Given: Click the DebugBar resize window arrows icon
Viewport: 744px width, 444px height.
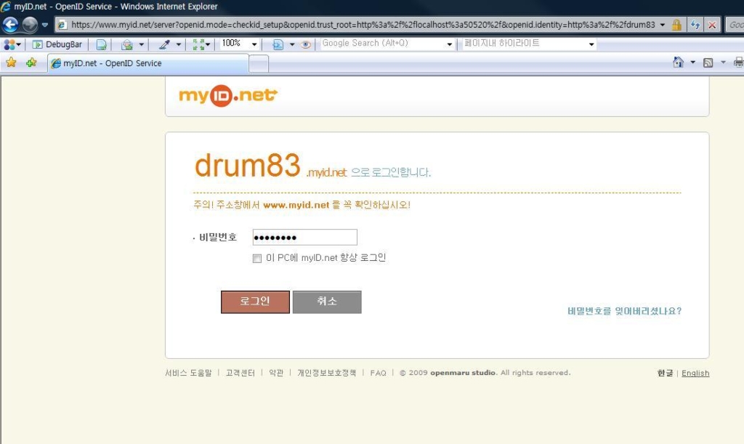Looking at the screenshot, I should tap(198, 44).
